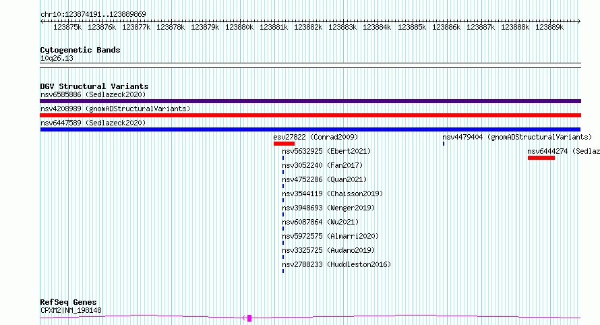The height and width of the screenshot is (325, 600).
Task: Select the red esv27822 variant bar
Action: 284,144
